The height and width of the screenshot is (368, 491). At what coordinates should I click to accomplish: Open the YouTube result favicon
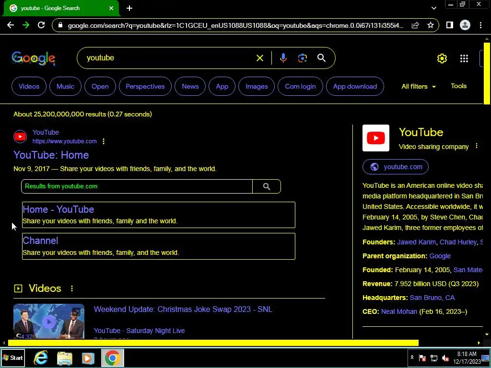tap(20, 137)
